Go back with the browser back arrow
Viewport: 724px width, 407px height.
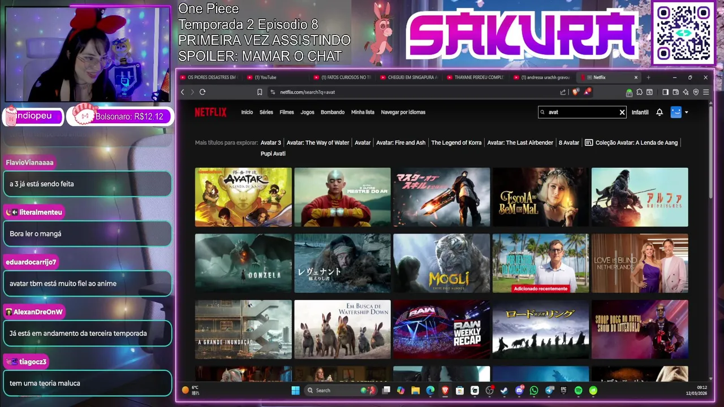click(183, 92)
